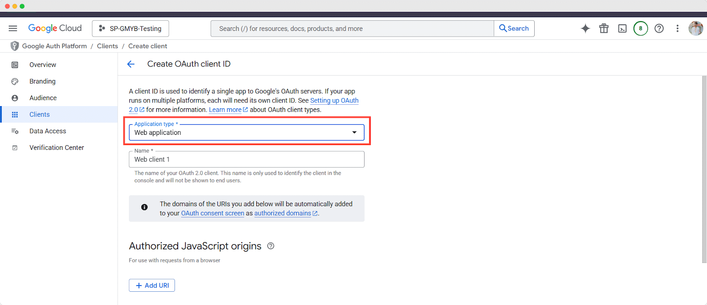Click the Application type dropdown arrow
The width and height of the screenshot is (707, 305).
point(354,133)
